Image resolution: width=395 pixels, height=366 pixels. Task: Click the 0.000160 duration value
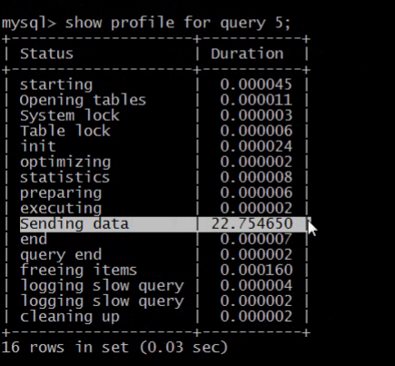(256, 270)
